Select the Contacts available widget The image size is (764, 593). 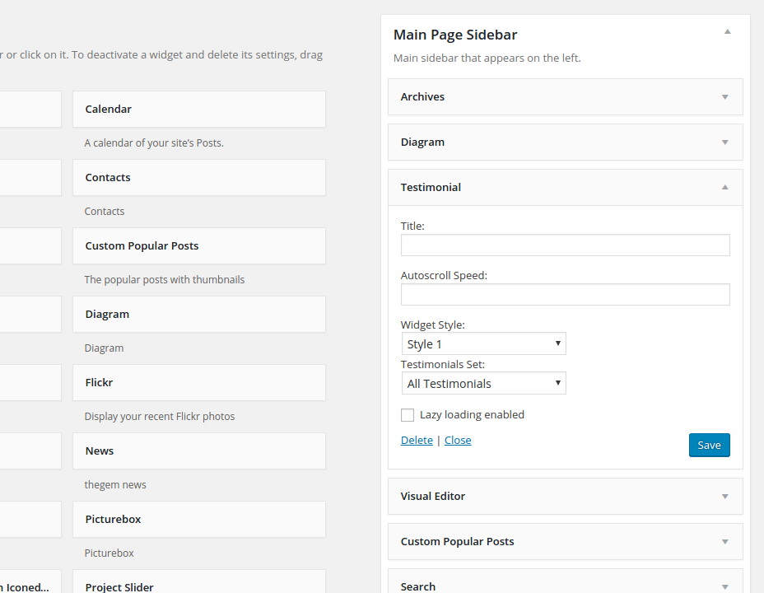point(198,178)
